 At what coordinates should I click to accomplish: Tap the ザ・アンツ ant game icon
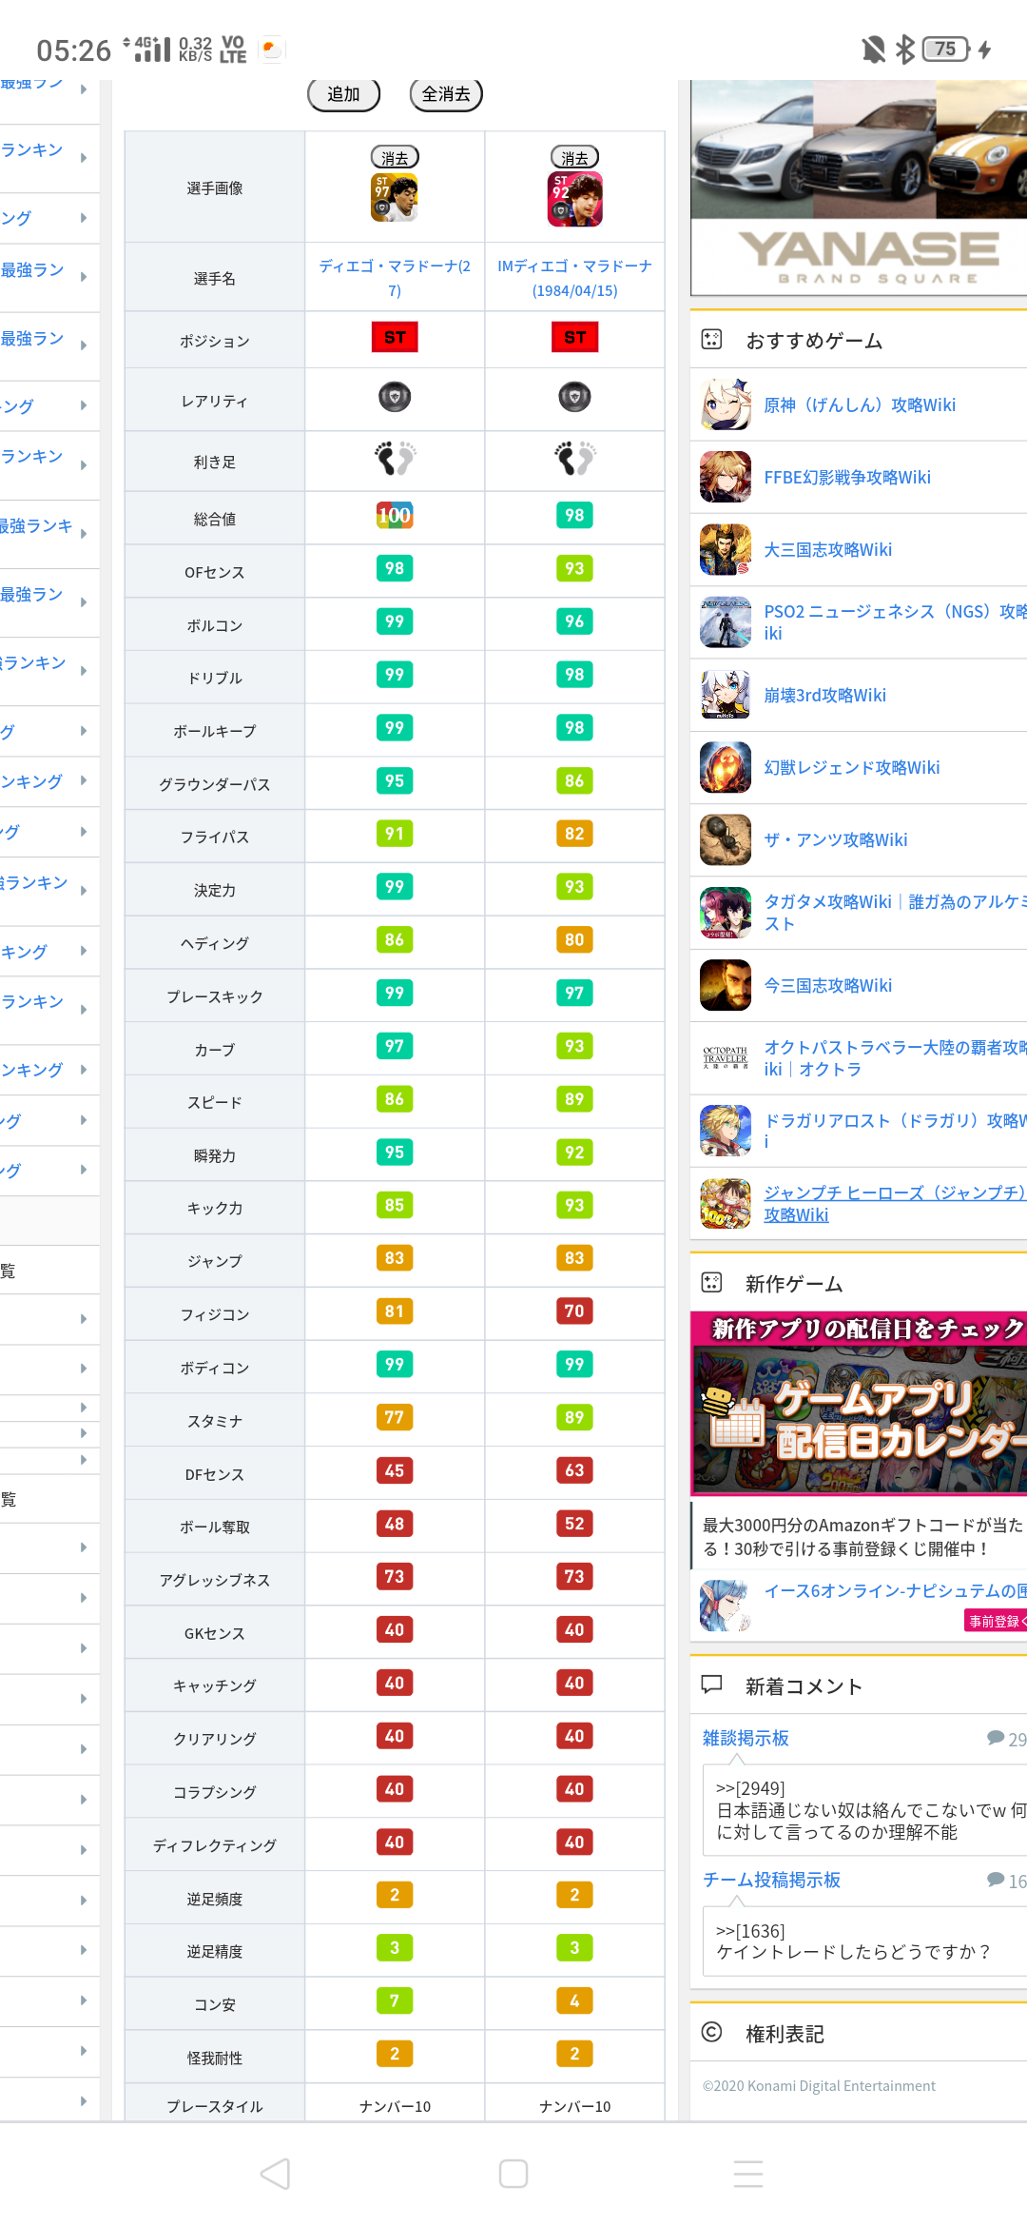tap(726, 839)
